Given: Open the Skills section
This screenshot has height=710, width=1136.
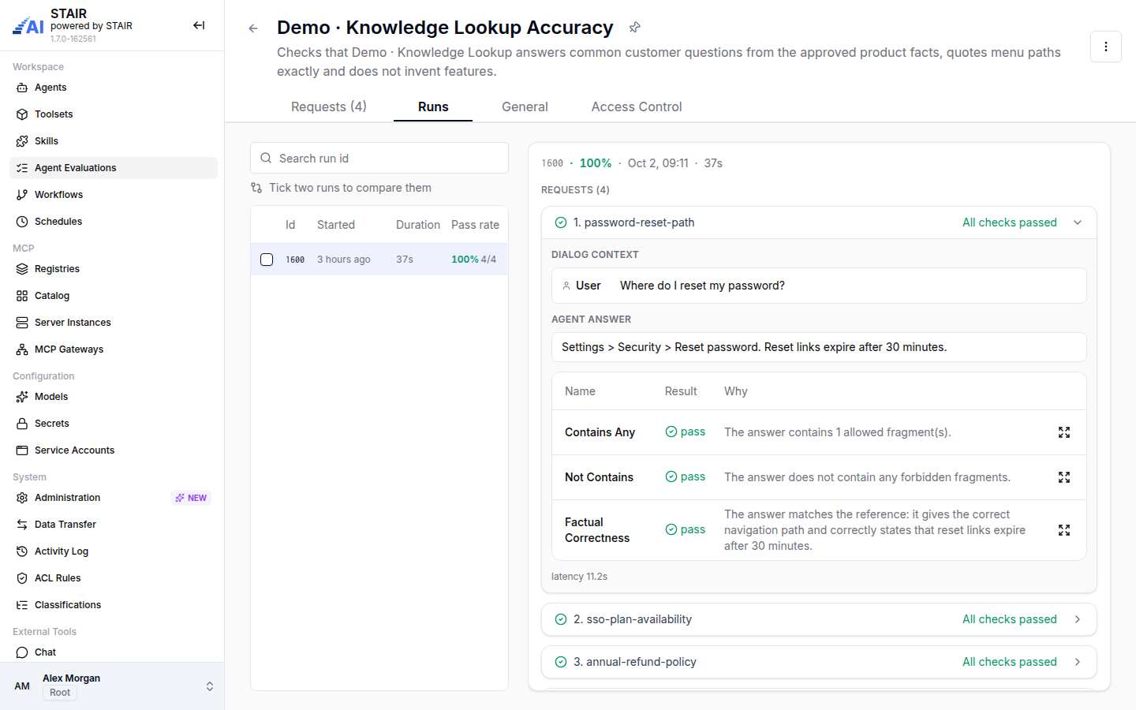Looking at the screenshot, I should [x=114, y=141].
